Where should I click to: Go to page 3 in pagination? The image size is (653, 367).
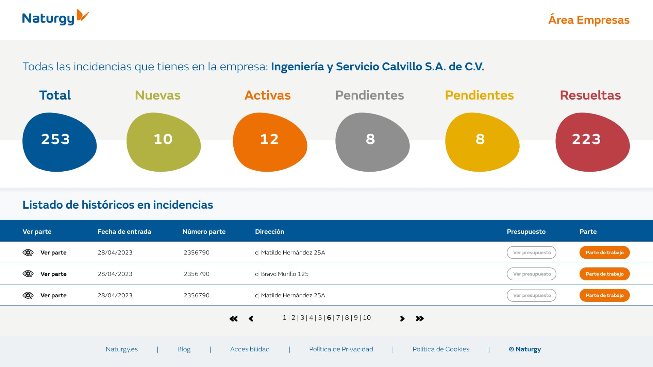[x=302, y=318]
